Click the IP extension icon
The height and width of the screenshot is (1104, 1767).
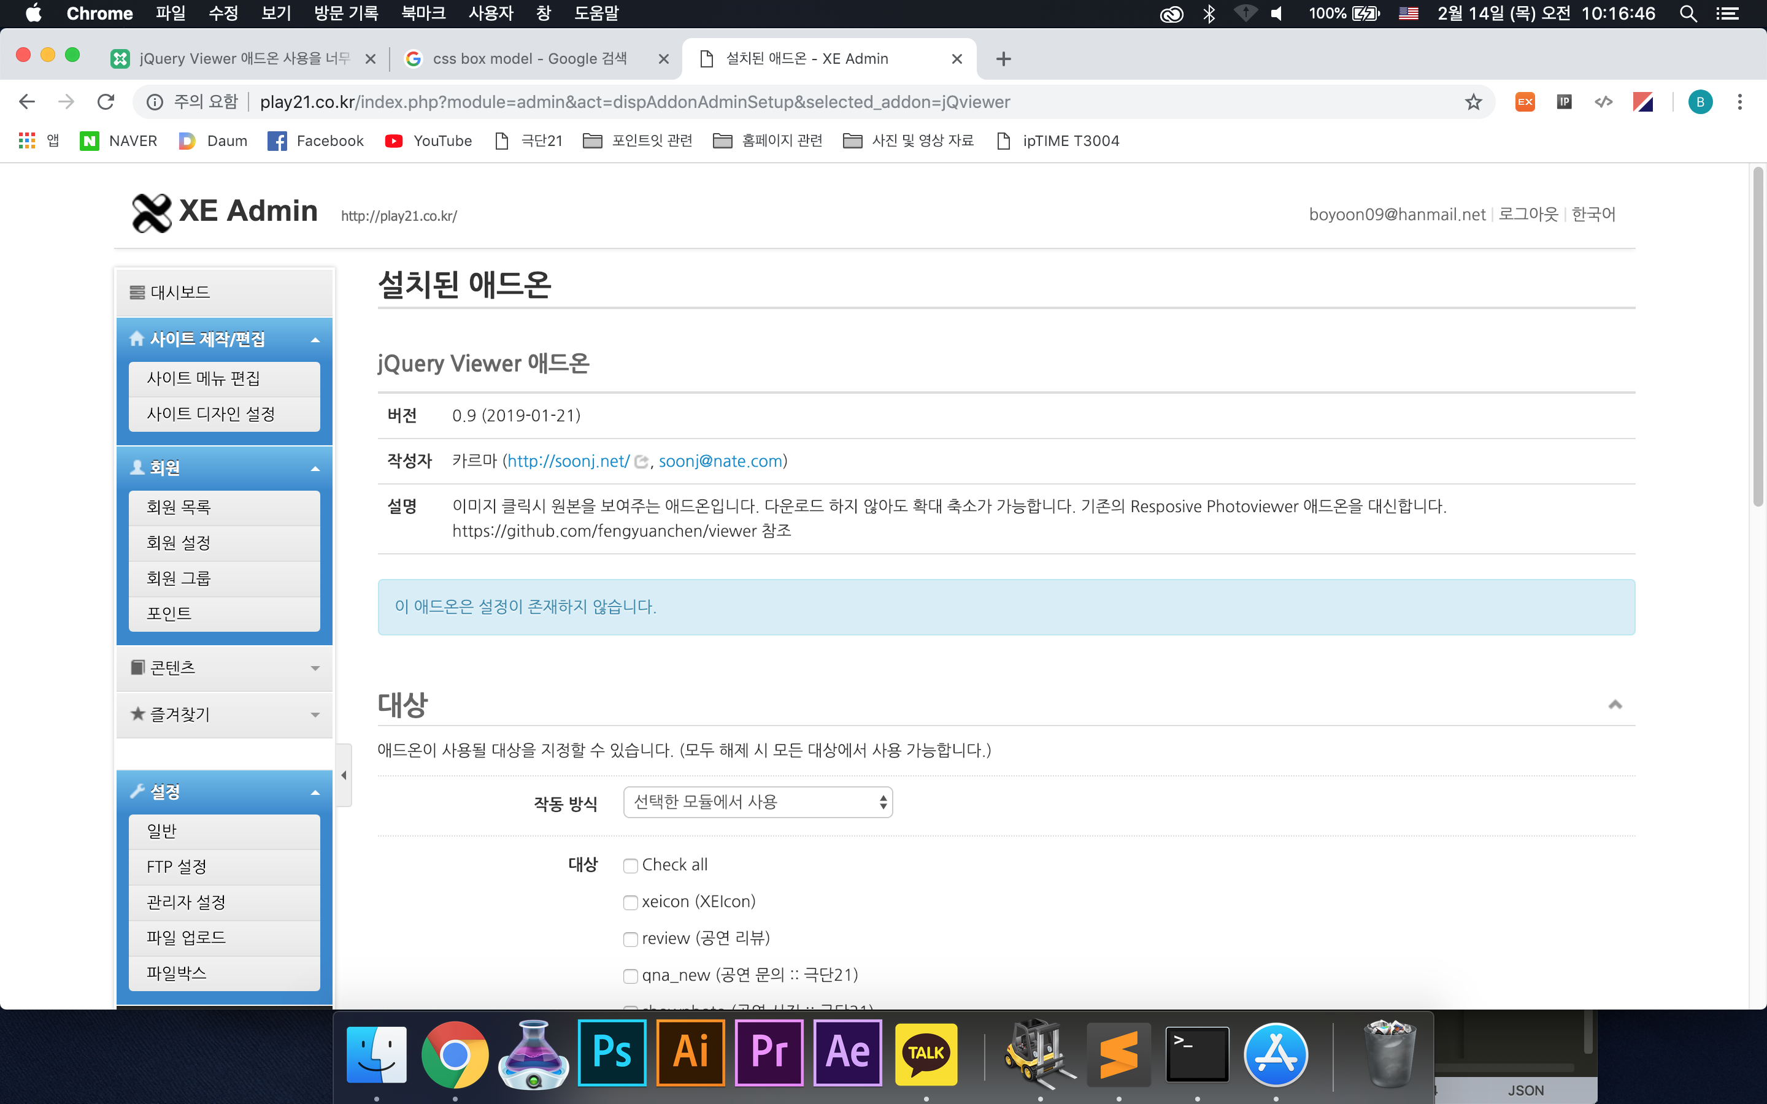coord(1564,101)
